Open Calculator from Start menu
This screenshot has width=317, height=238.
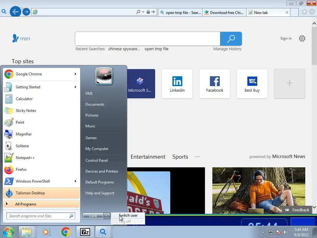click(41, 99)
